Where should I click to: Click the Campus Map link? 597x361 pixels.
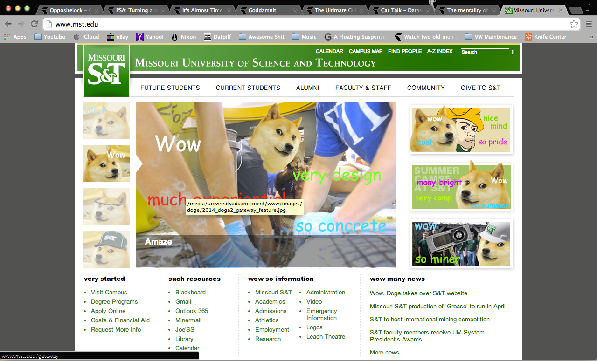click(x=366, y=51)
